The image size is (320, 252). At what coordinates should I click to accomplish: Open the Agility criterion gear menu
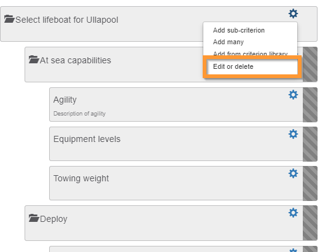pos(293,95)
